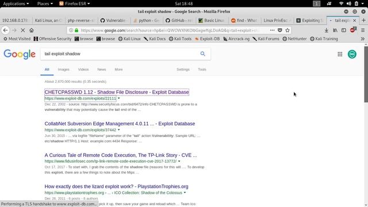Image resolution: width=368 pixels, height=207 pixels.
Task: Open the Kali Tools bookmark
Action: 180,39
